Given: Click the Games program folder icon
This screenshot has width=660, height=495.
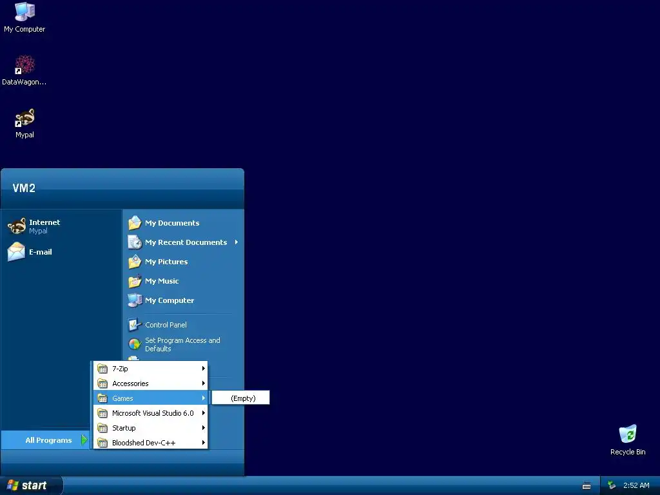Looking at the screenshot, I should (x=102, y=398).
